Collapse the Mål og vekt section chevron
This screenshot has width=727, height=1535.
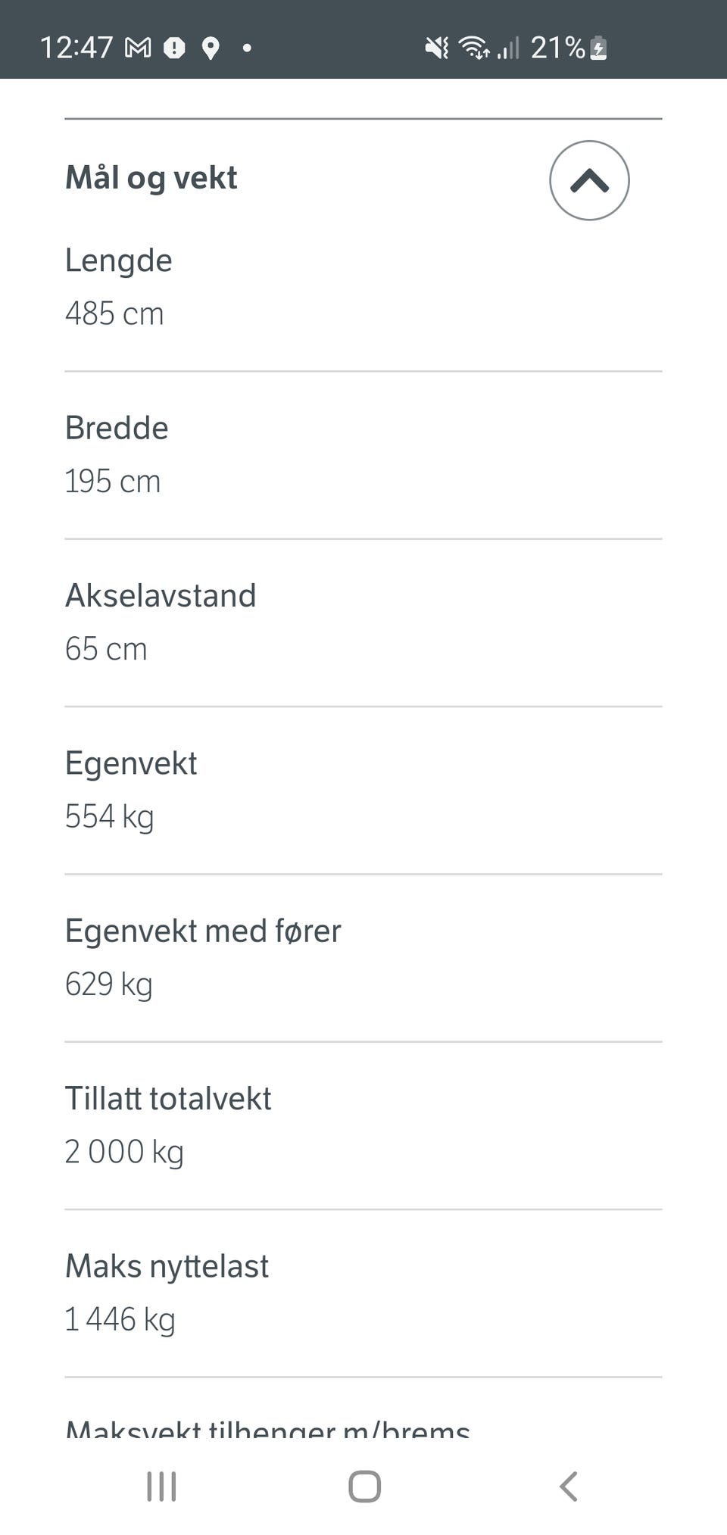(589, 180)
